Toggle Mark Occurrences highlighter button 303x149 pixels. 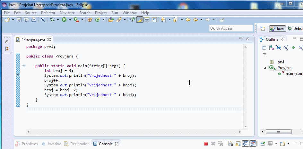coord(140,20)
